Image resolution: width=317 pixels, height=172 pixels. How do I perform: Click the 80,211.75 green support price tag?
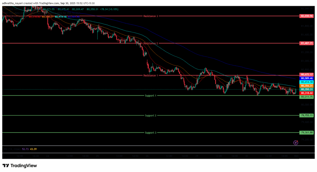[307, 97]
